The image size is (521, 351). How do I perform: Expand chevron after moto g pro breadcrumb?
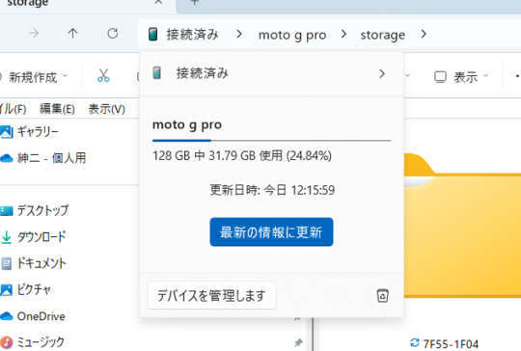click(343, 34)
